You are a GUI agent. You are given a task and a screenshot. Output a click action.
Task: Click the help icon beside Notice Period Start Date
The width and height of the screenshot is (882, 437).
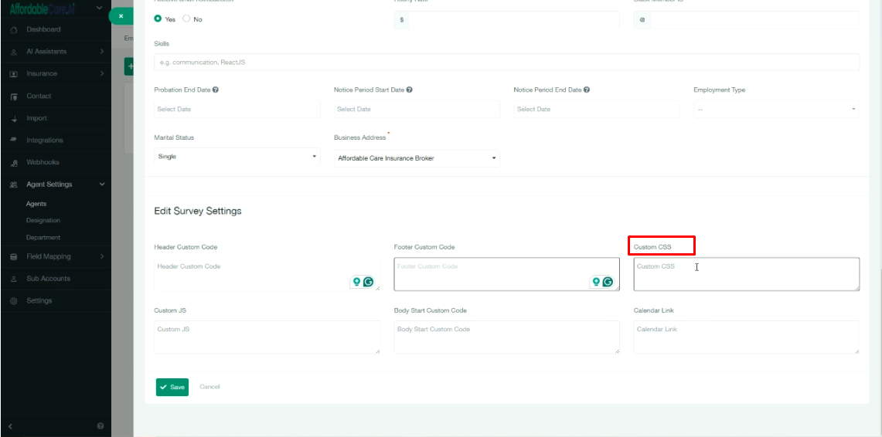(409, 90)
